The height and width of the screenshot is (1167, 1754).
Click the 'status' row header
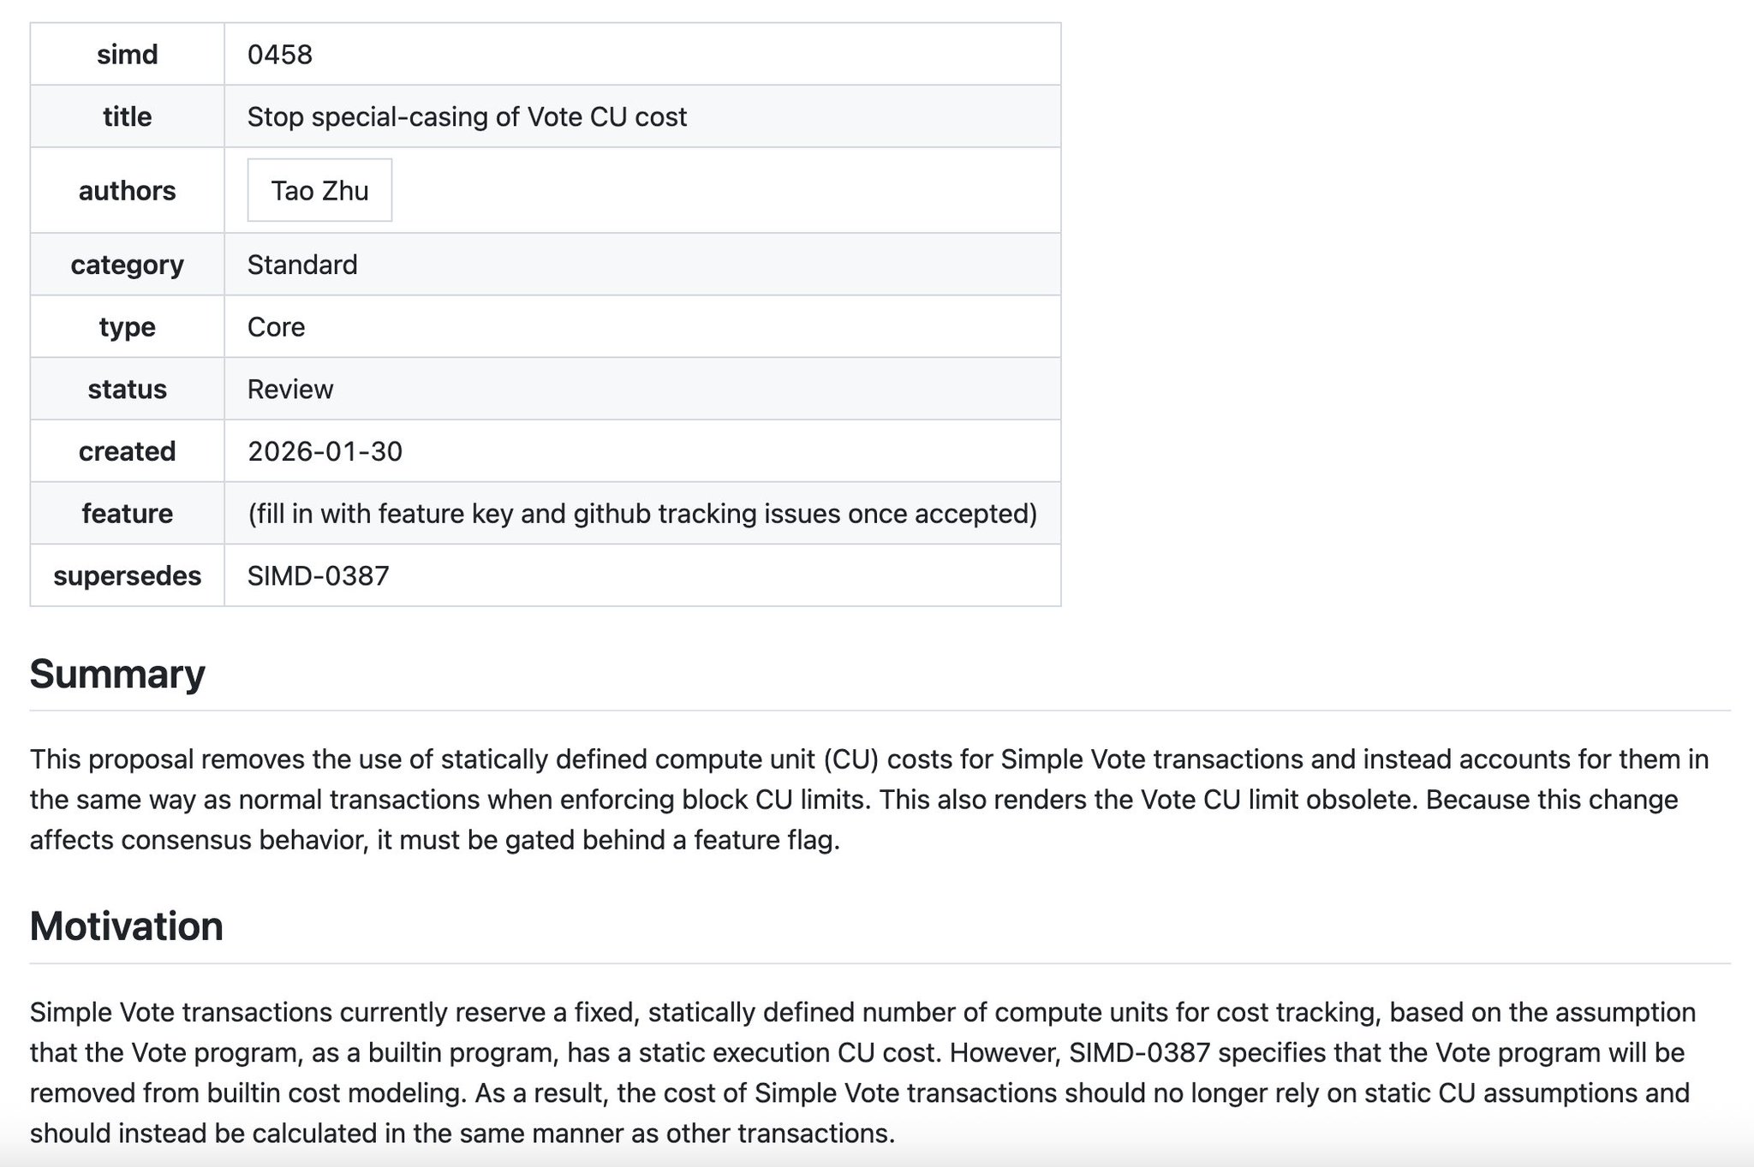(127, 389)
